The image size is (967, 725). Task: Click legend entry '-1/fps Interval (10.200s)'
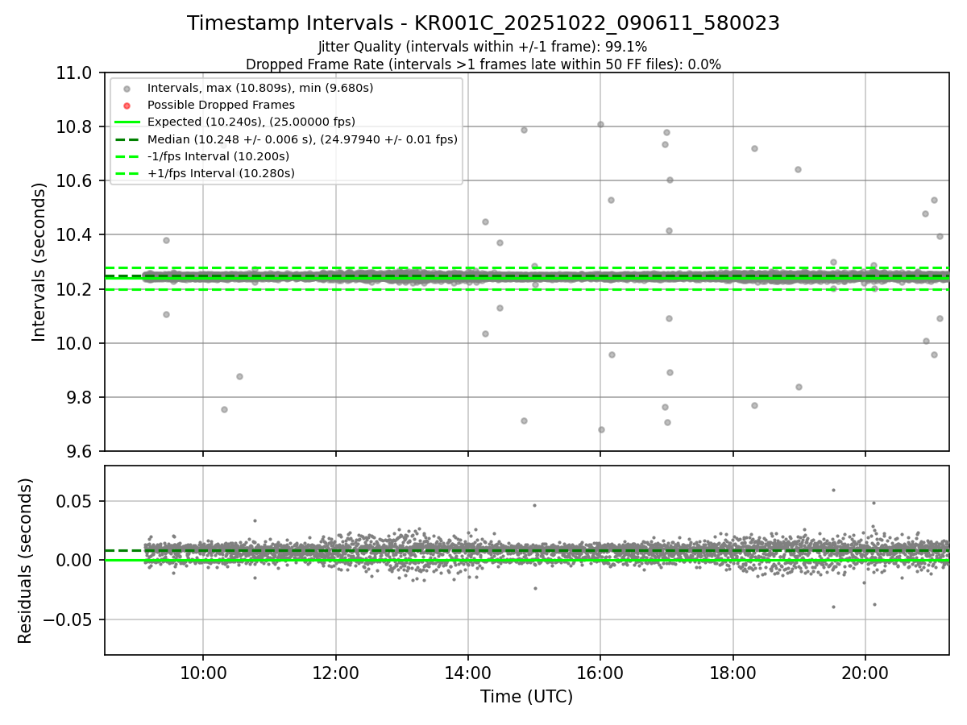pyautogui.click(x=218, y=156)
